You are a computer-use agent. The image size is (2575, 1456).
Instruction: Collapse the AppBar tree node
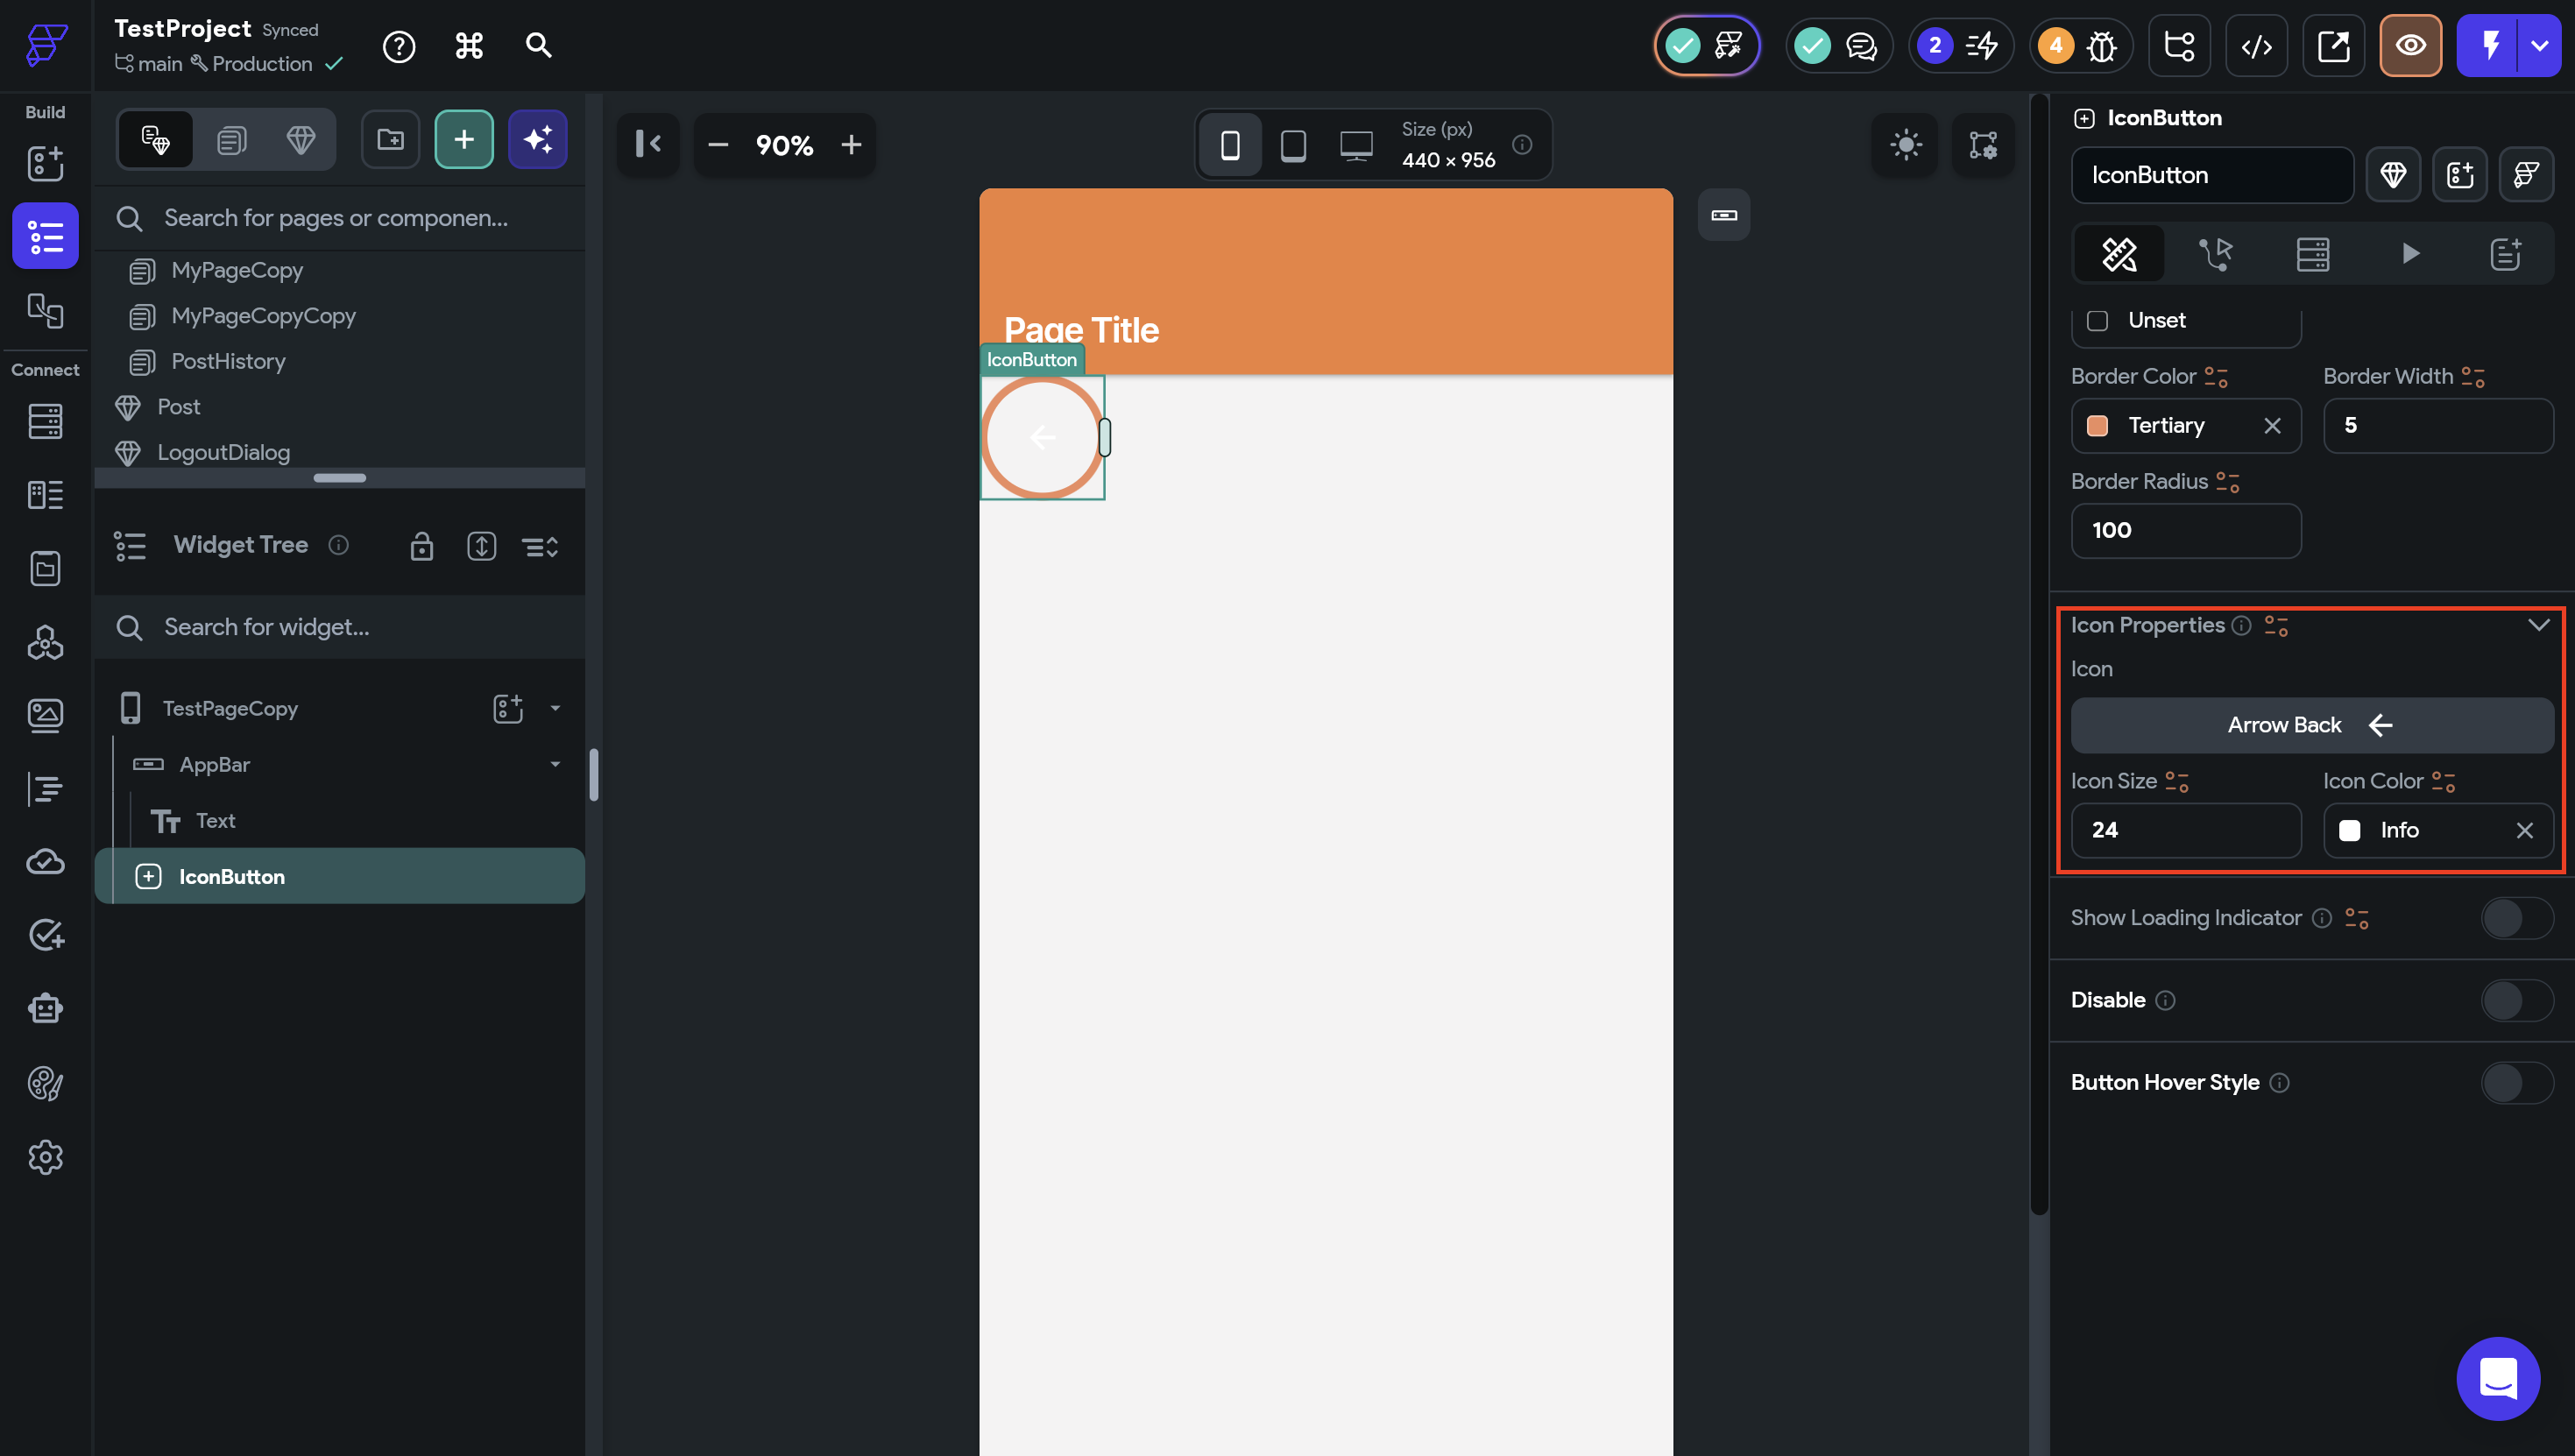click(555, 764)
